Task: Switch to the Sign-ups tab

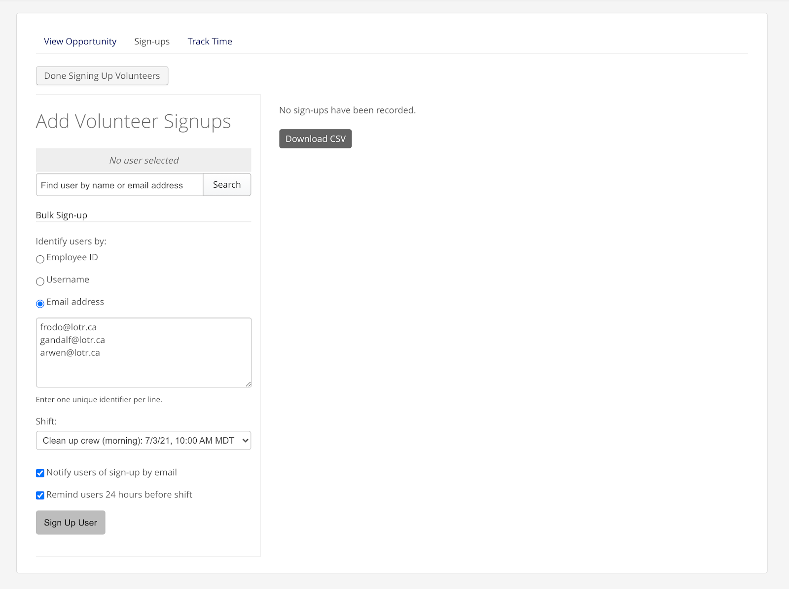Action: pos(152,41)
